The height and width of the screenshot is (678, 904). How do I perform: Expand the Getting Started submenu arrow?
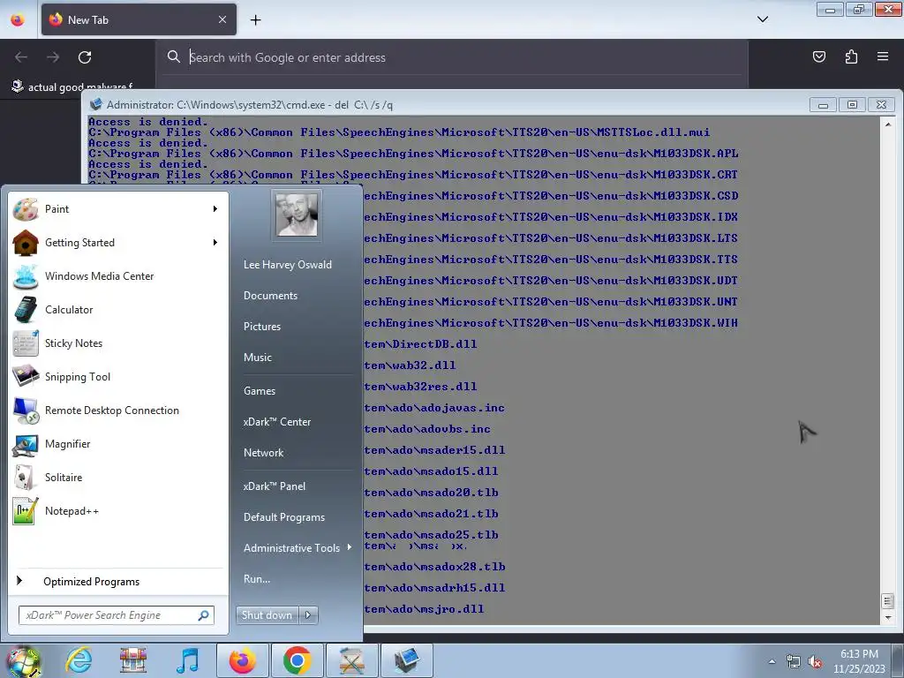[215, 242]
